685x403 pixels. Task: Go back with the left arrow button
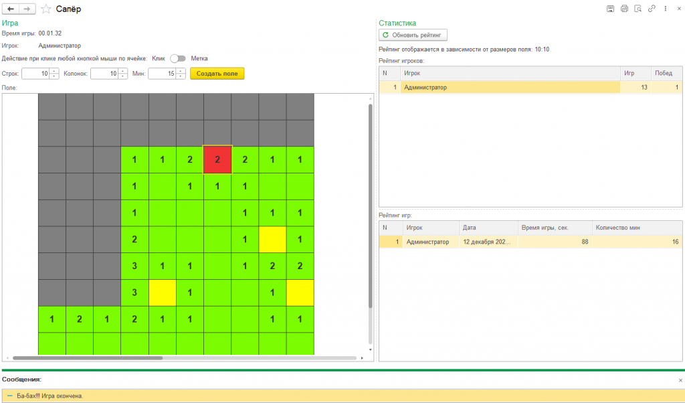pos(11,9)
